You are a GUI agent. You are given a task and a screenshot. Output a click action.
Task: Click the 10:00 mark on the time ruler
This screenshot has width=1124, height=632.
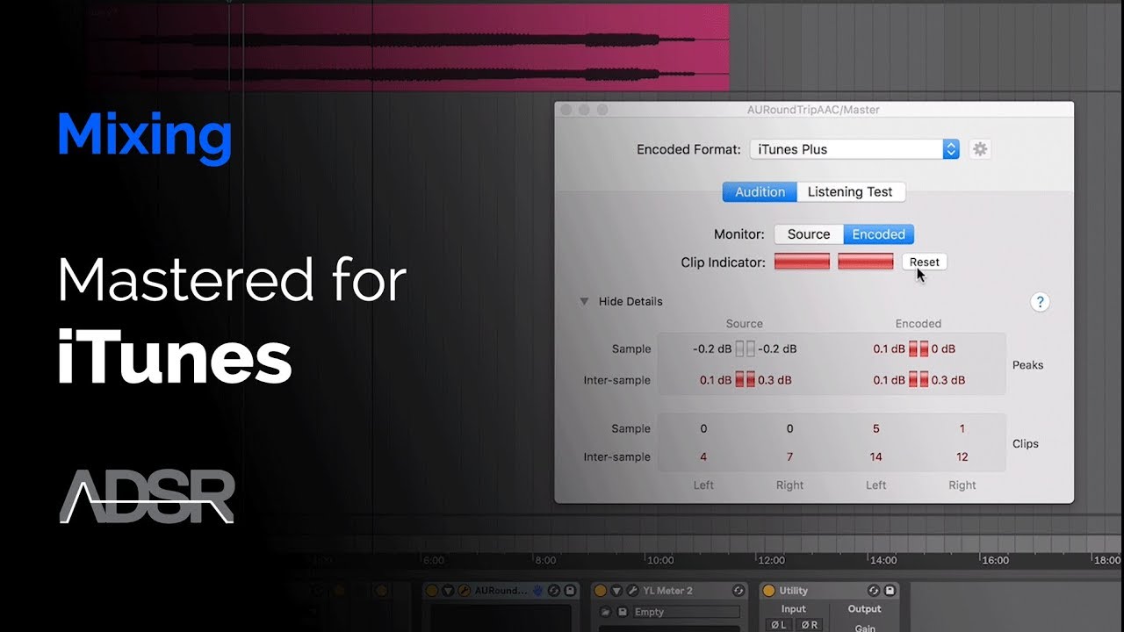tap(660, 560)
